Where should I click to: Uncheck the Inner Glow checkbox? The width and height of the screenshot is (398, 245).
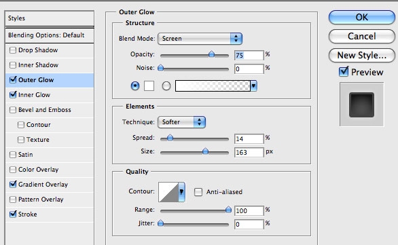click(13, 95)
